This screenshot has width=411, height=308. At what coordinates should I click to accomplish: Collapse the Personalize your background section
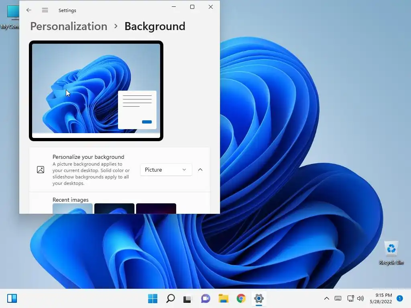[x=200, y=170]
